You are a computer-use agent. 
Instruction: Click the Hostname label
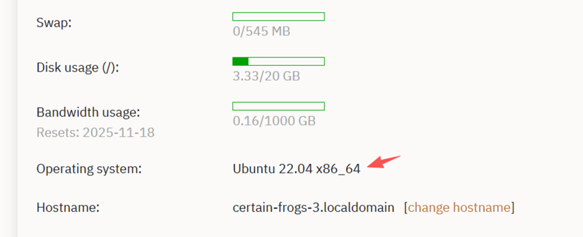(68, 207)
